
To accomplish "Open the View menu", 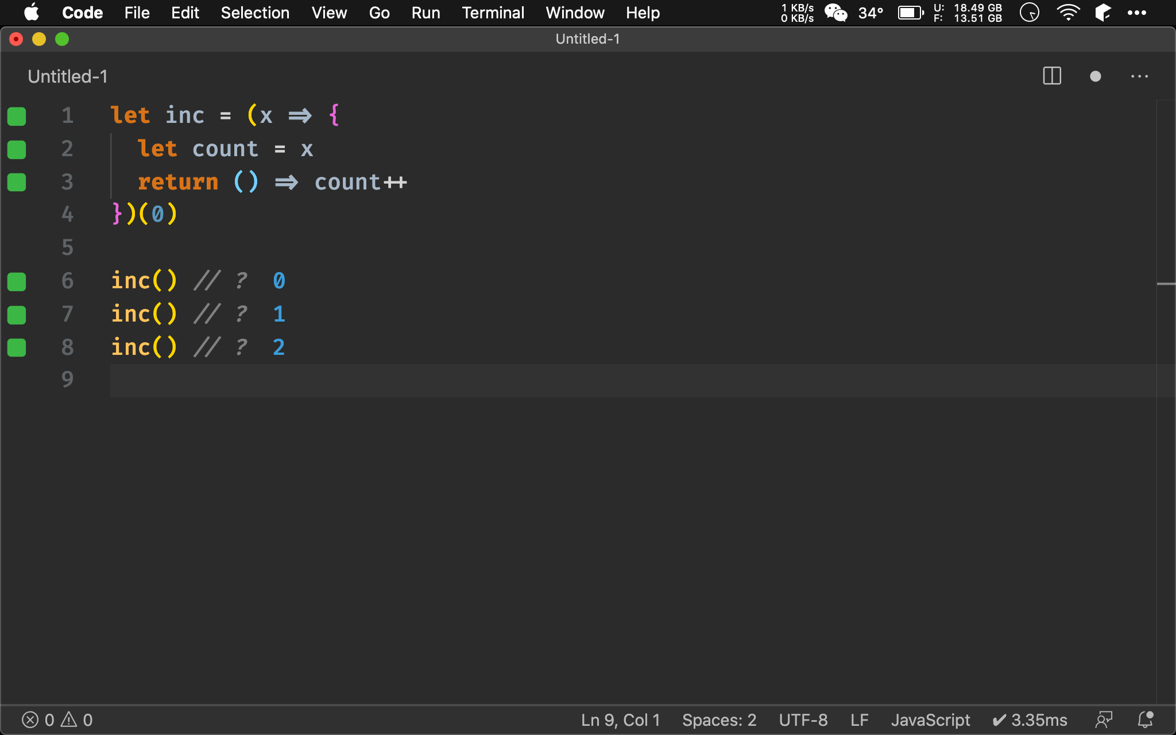I will click(329, 13).
